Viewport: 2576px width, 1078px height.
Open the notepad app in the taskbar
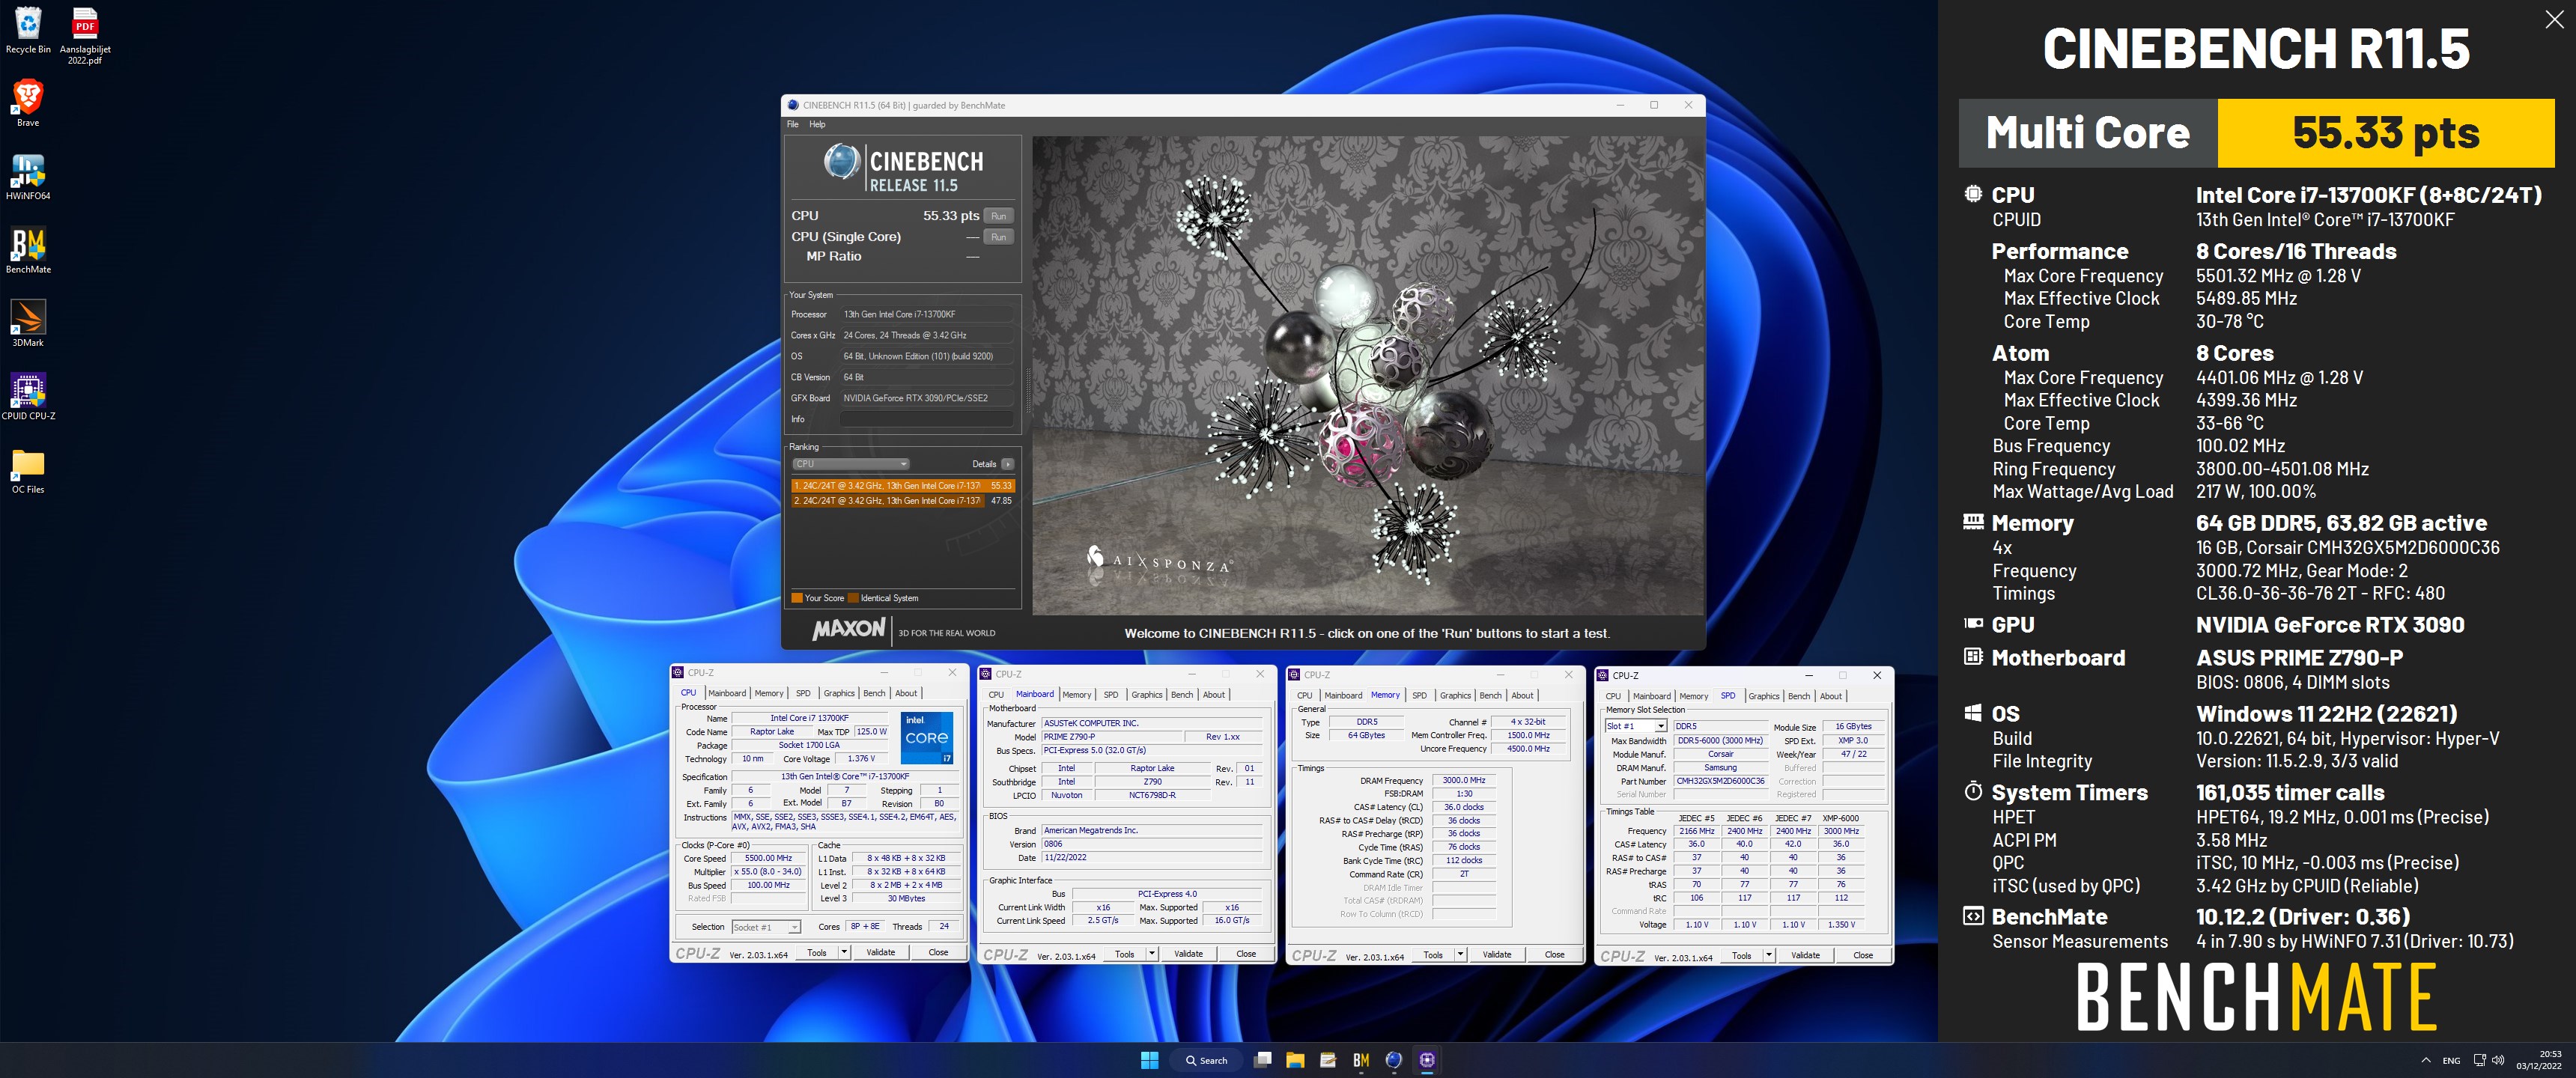[x=1328, y=1060]
